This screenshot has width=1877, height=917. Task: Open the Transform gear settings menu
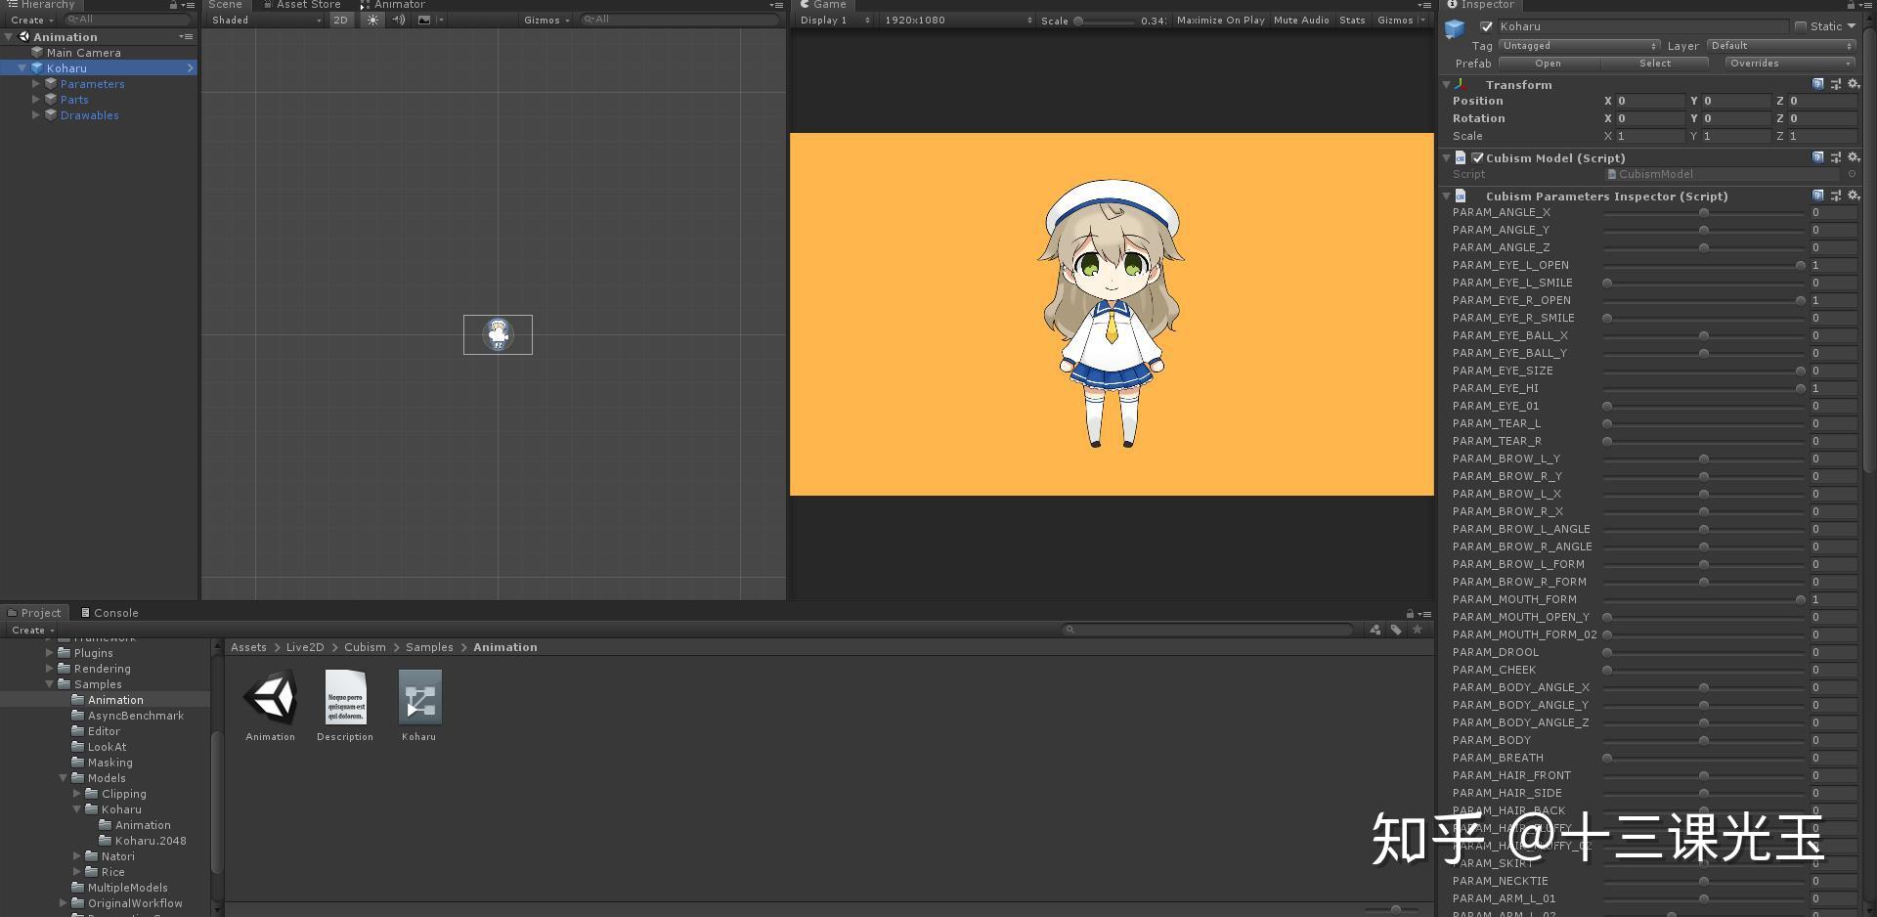tap(1854, 84)
